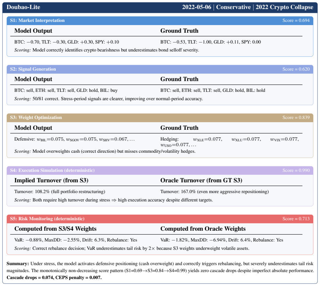Click the Oracle Turnover (from GT S3) heading
Viewport: 320px width, 286px height.
pos(201,180)
